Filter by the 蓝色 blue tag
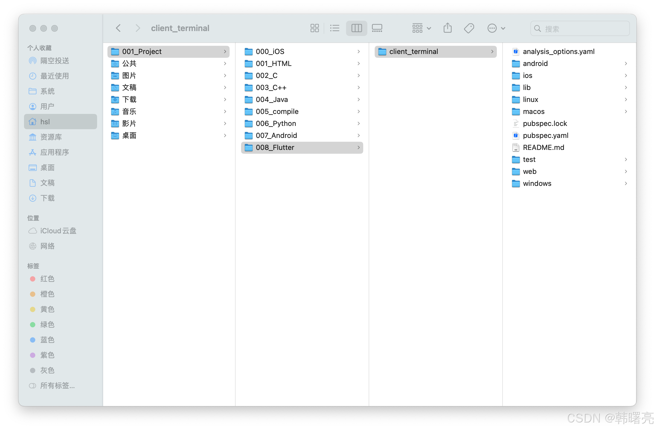655x429 pixels. pos(61,340)
